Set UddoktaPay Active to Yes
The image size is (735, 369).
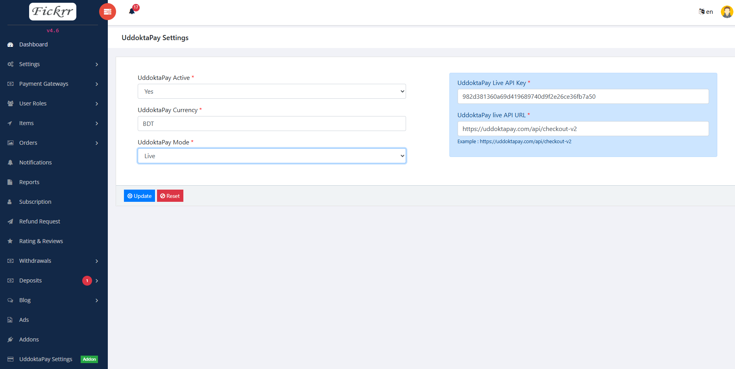click(x=271, y=91)
